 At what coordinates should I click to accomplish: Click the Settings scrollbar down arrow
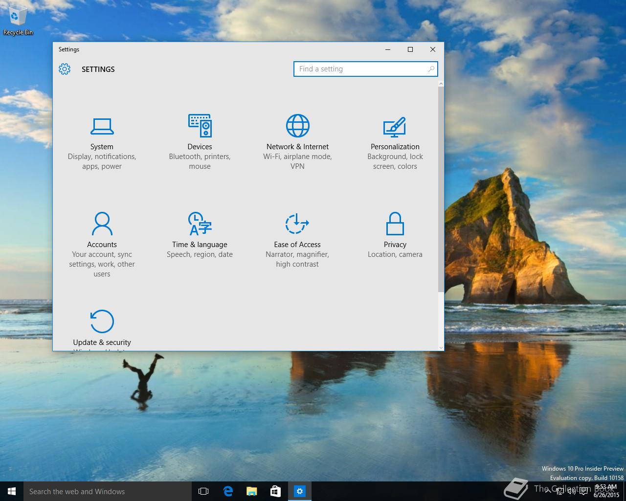pyautogui.click(x=441, y=347)
